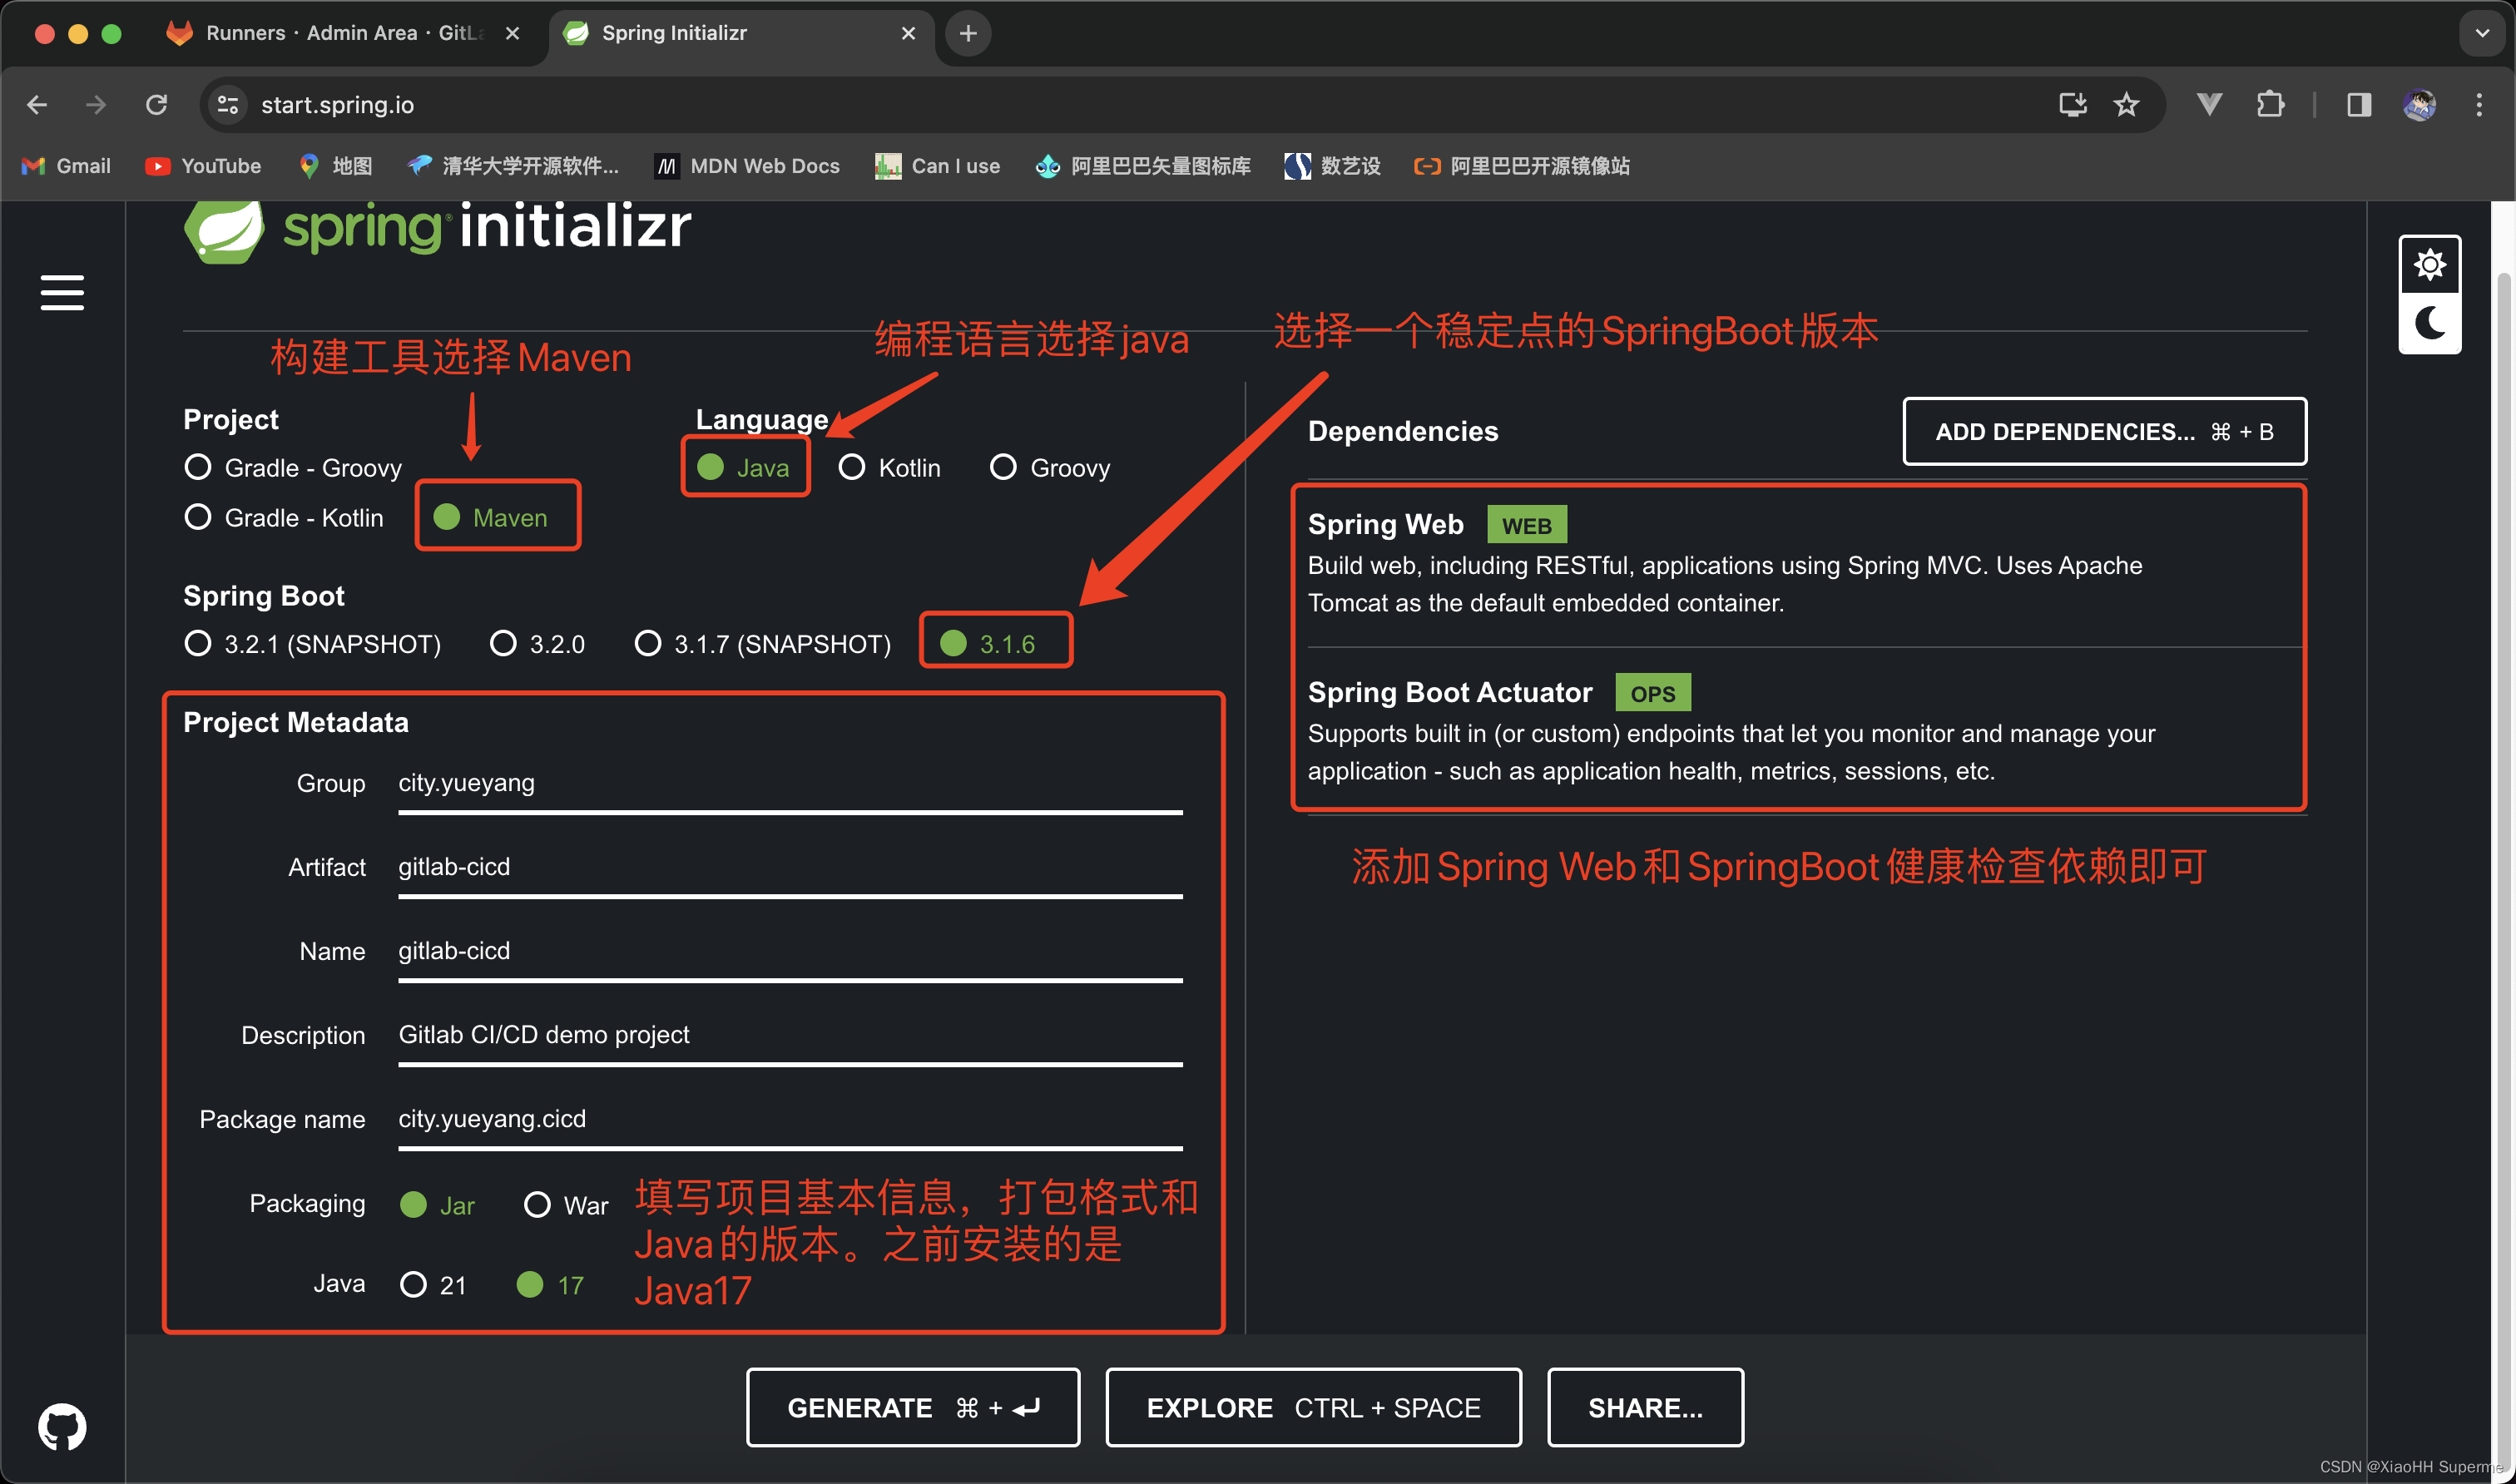Click the GENERATE button
Image resolution: width=2516 pixels, height=1484 pixels.
[x=911, y=1407]
